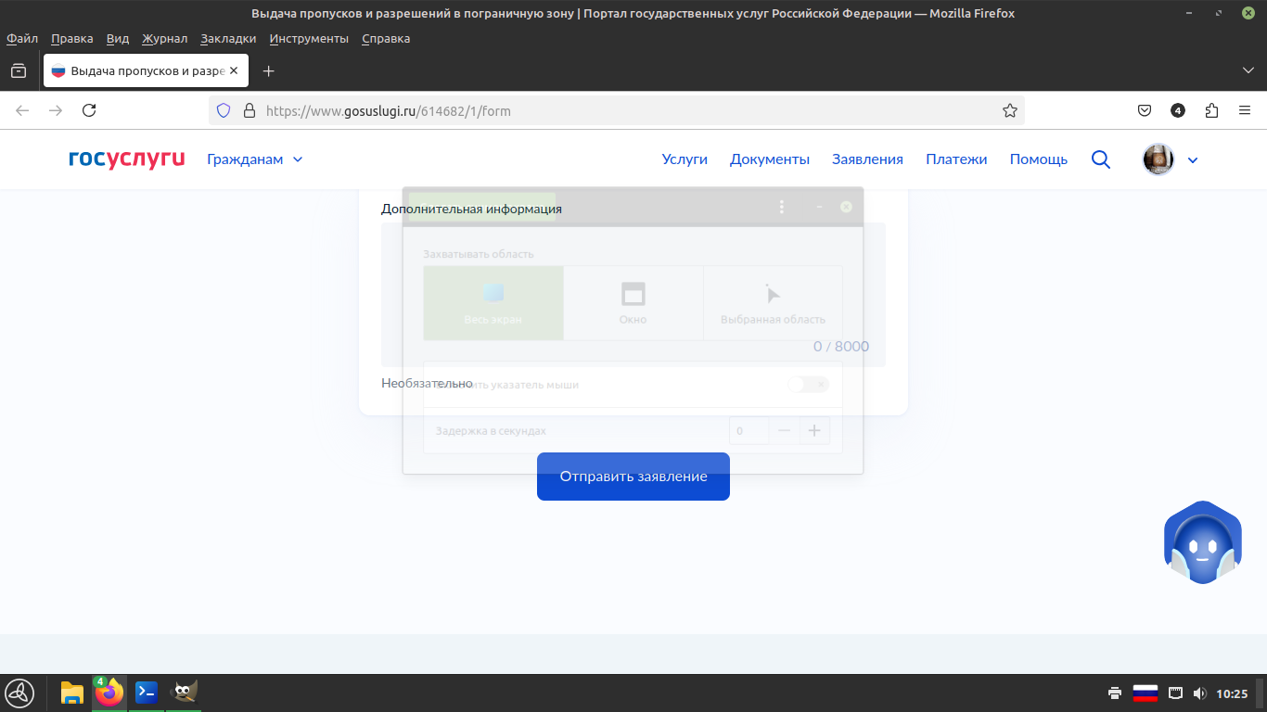Screen dimensions: 1267x712
Task: Open the Вид menu
Action: (118, 39)
